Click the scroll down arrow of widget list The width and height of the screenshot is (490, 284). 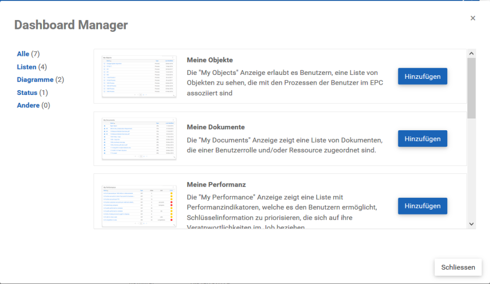tap(471, 224)
